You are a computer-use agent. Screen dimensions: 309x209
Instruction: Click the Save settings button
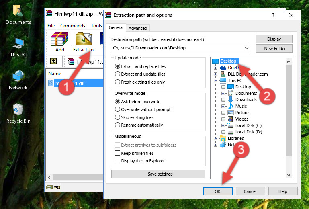(158, 174)
